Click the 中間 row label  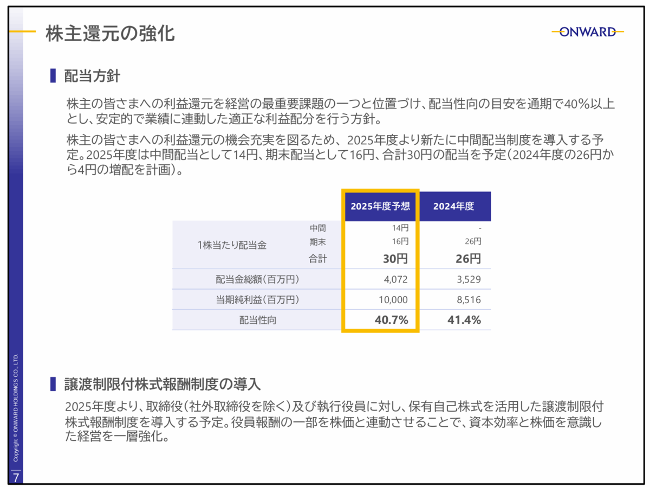tap(318, 228)
